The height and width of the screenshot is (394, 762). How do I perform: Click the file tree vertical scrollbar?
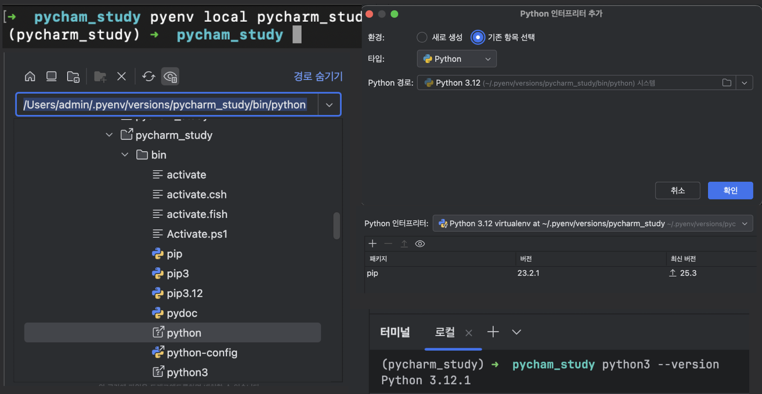point(337,225)
